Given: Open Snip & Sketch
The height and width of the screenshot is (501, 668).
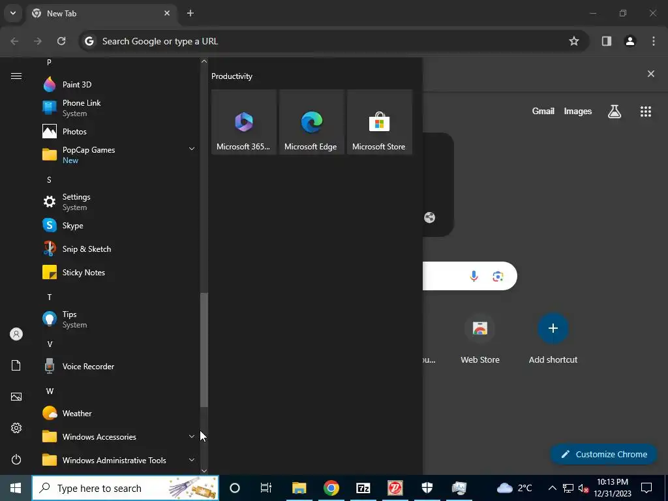Looking at the screenshot, I should (119, 249).
